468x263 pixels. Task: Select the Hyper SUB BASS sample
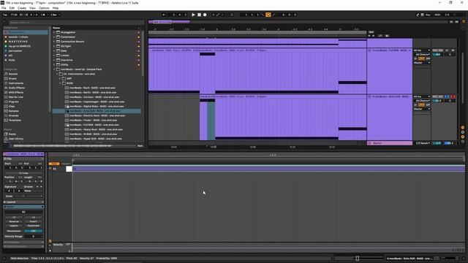click(96, 139)
